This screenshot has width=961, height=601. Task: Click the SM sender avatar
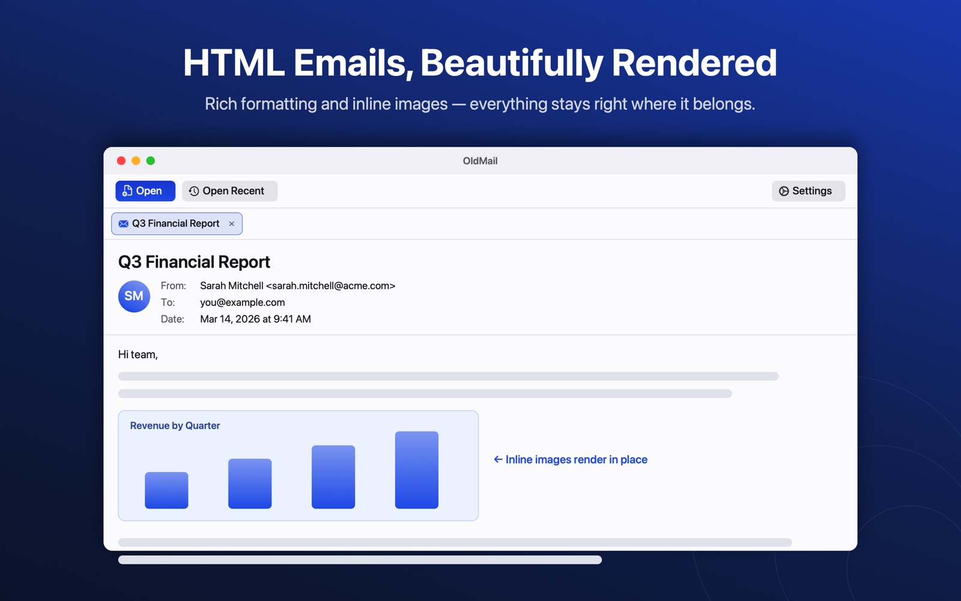(134, 296)
